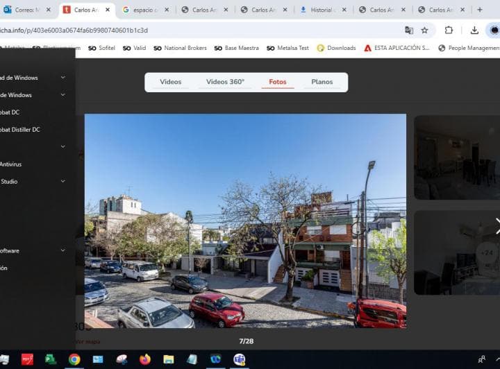Open Microsoft Teams from the taskbar

click(239, 359)
